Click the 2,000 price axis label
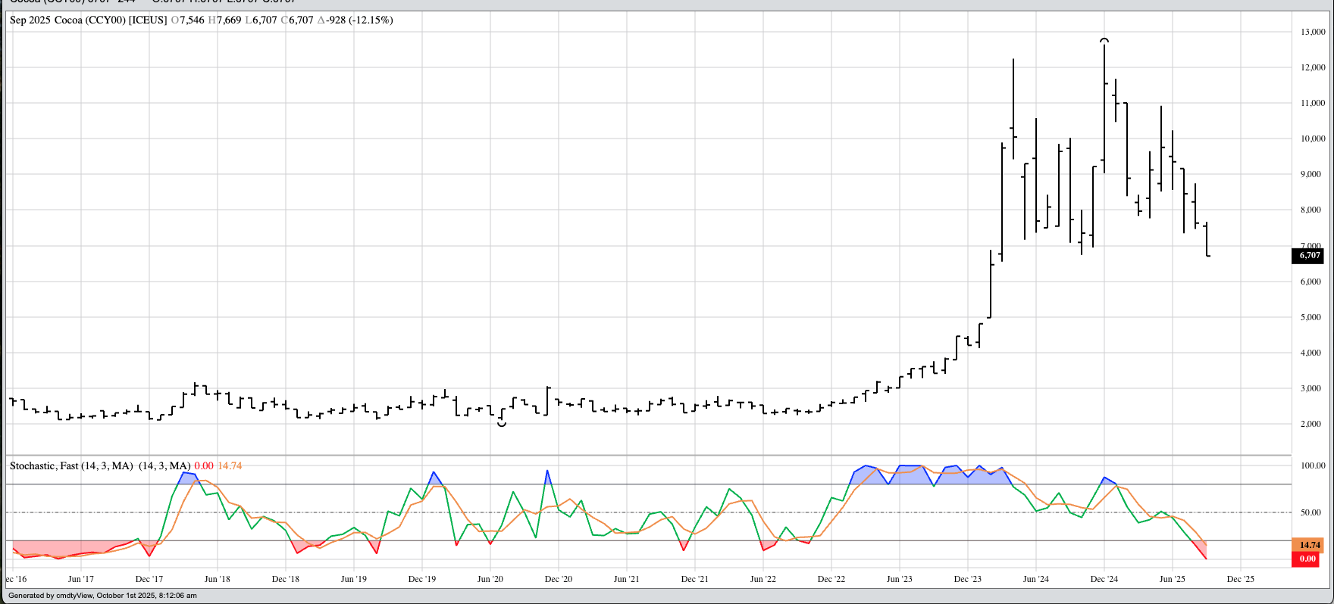This screenshot has width=1334, height=604. coord(1313,424)
